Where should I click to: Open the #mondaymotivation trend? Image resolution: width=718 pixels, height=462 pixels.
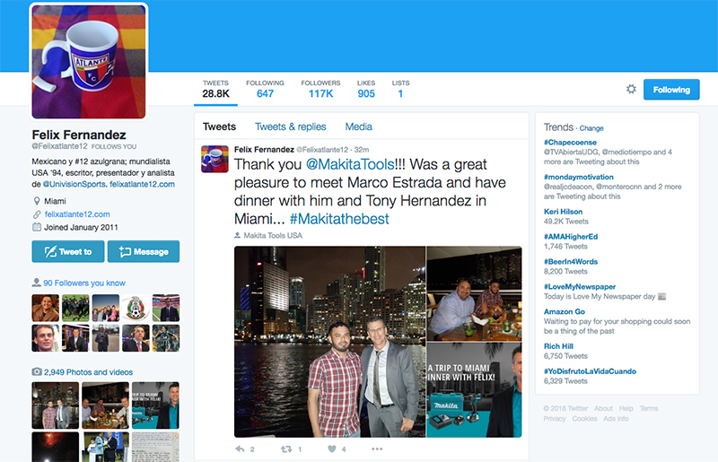tap(578, 177)
